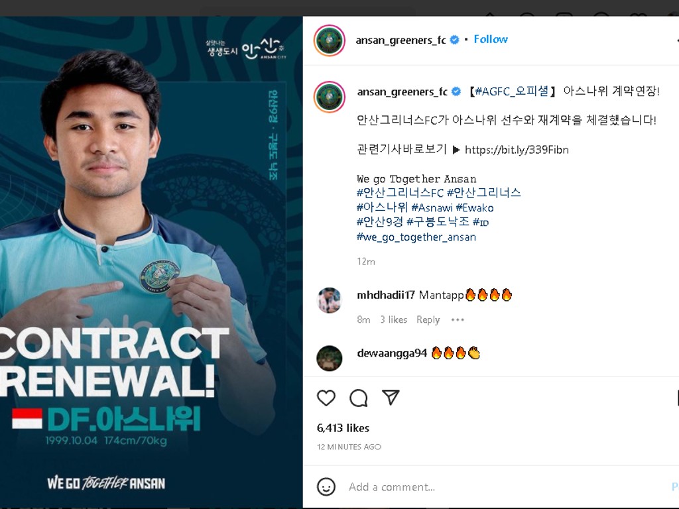Open the #we_go_together_ansan hashtag
Screen dimensions: 679x509
[x=416, y=237]
